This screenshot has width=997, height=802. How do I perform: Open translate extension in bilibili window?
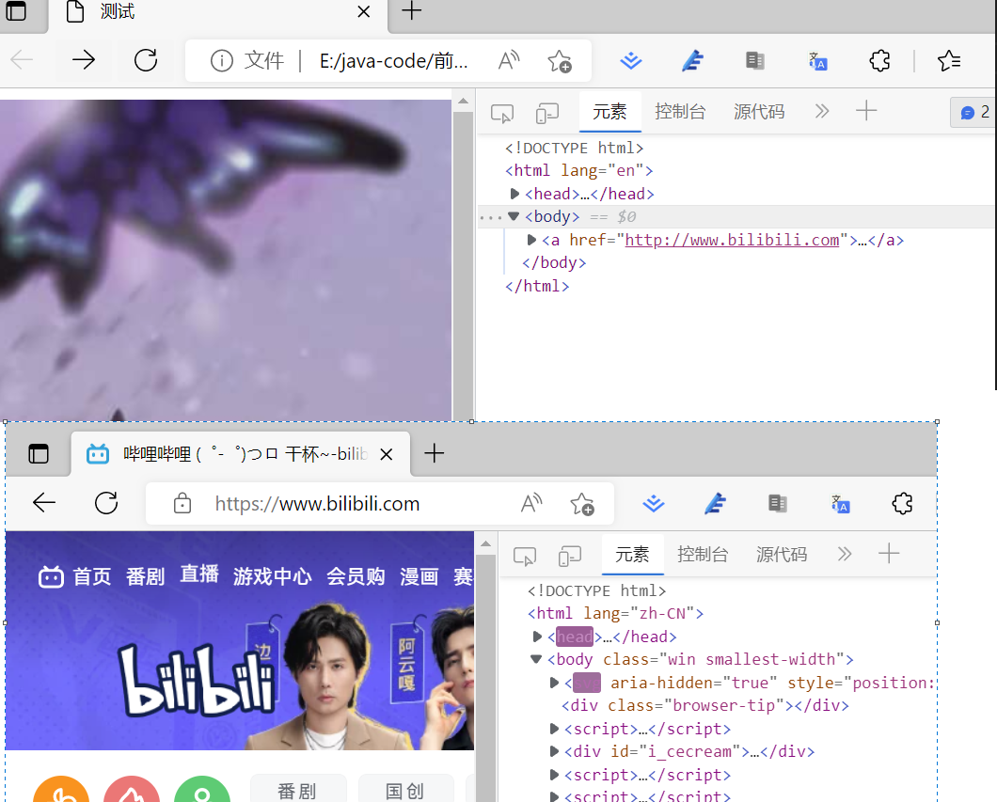tap(840, 504)
